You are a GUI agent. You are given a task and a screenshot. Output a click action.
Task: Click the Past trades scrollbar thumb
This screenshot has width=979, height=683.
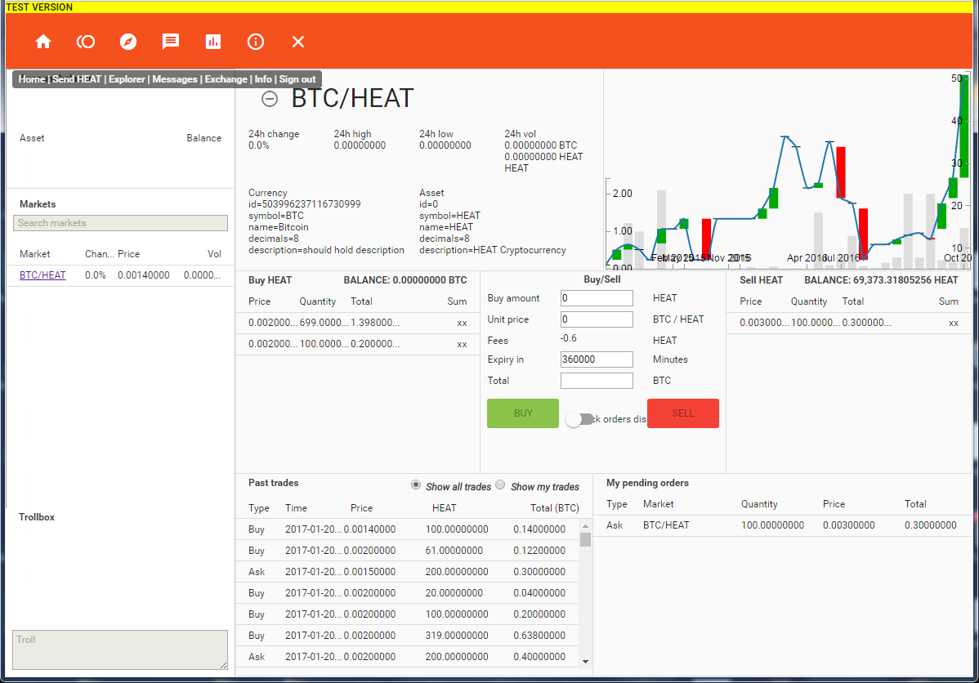click(585, 539)
